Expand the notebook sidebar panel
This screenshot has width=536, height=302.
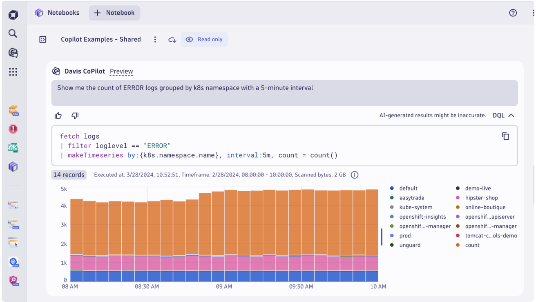[x=43, y=40]
